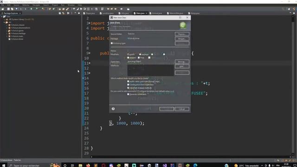Check Constructors from superclass option
297x167 pixels.
(128, 84)
